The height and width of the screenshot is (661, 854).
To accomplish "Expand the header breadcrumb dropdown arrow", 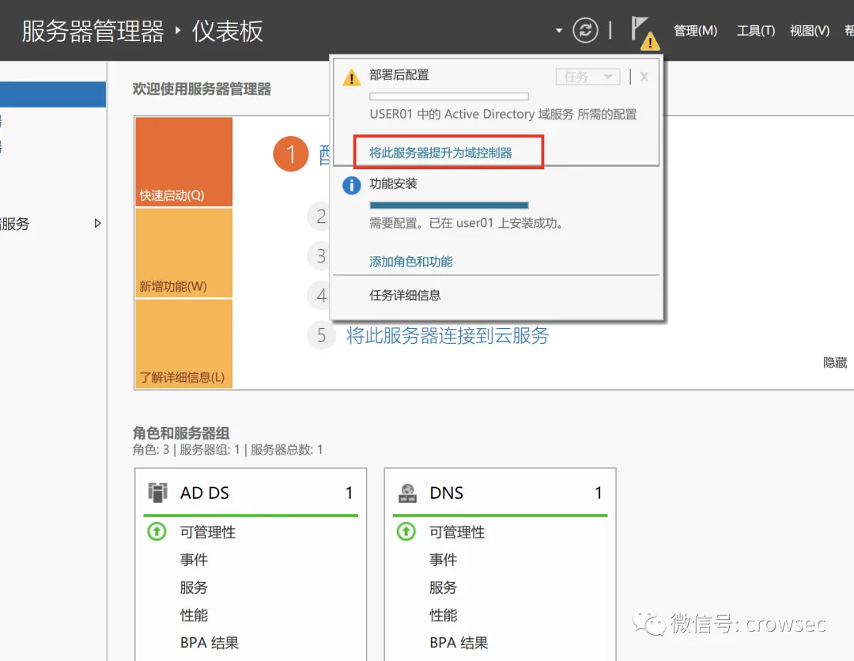I will tap(559, 31).
